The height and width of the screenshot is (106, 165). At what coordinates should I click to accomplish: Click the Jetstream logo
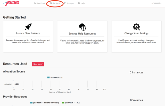pos(11,3)
